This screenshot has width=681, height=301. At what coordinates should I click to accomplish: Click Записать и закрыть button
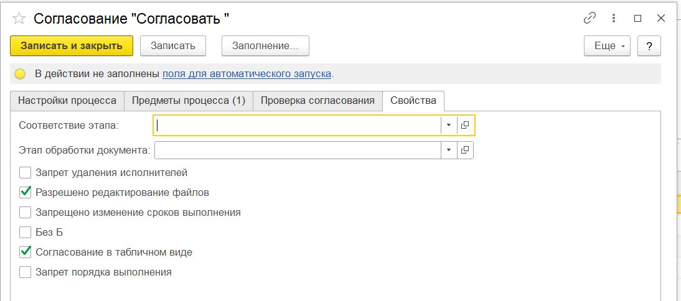(x=72, y=46)
